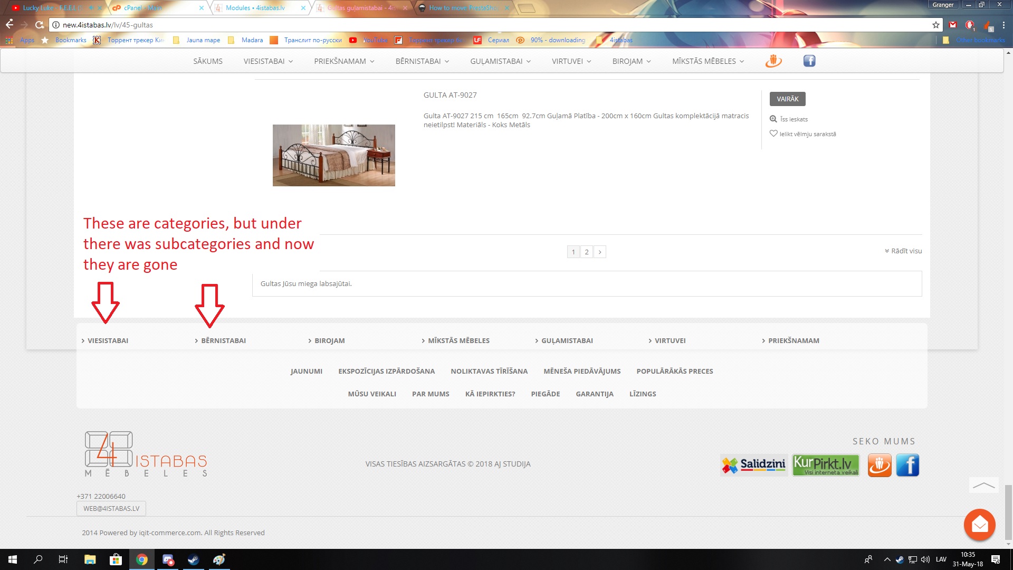Click the Salidzini logo badge

coord(754,465)
